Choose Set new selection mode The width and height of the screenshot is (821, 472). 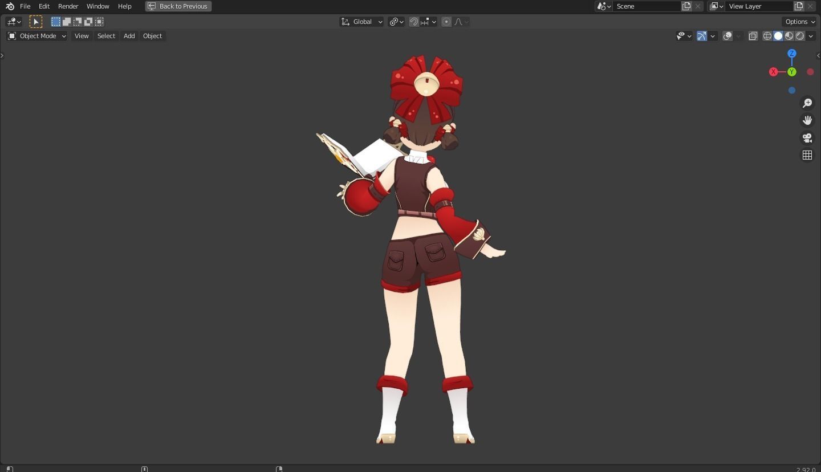[x=56, y=22]
